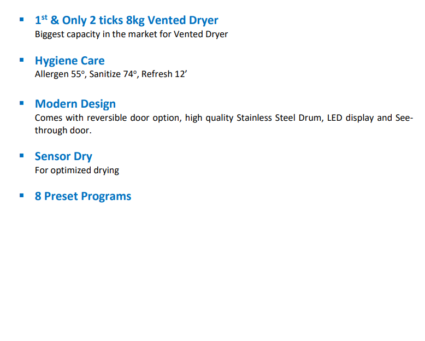Select the Sensor Dry heading
425x341 pixels.
[x=63, y=157]
